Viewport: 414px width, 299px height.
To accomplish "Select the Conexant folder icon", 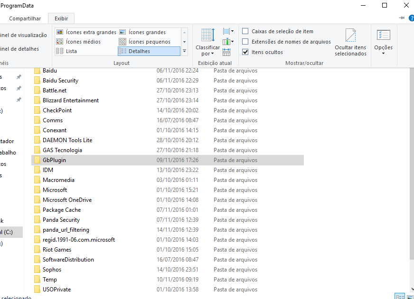I will (x=37, y=130).
